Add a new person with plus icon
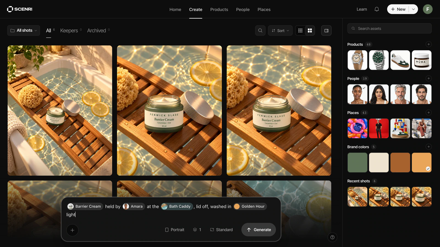The image size is (440, 247). (x=428, y=78)
